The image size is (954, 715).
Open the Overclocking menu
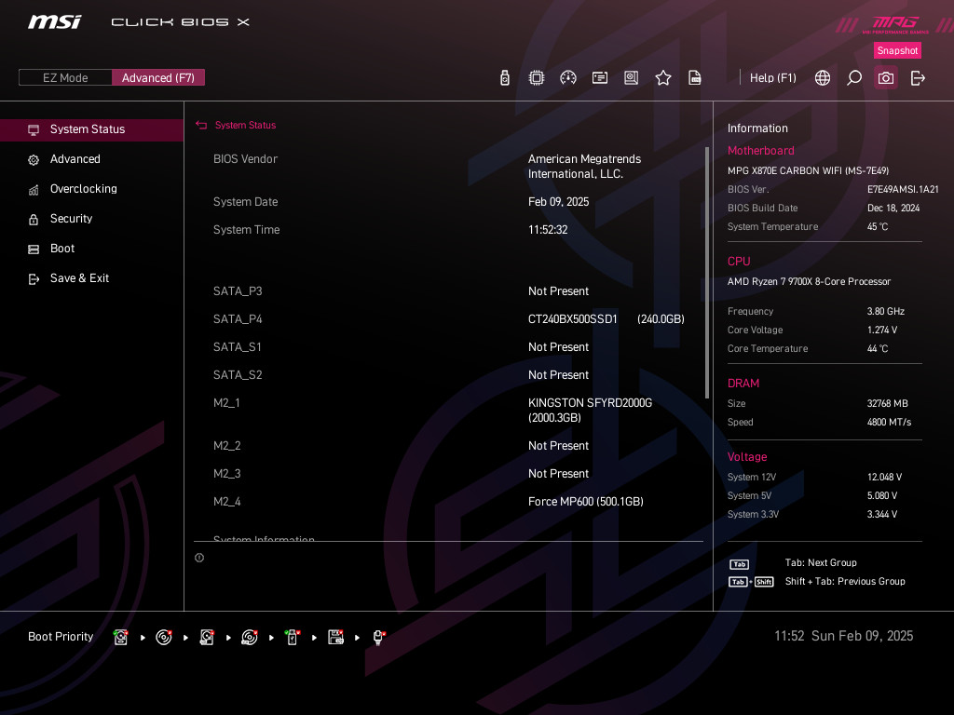point(83,189)
